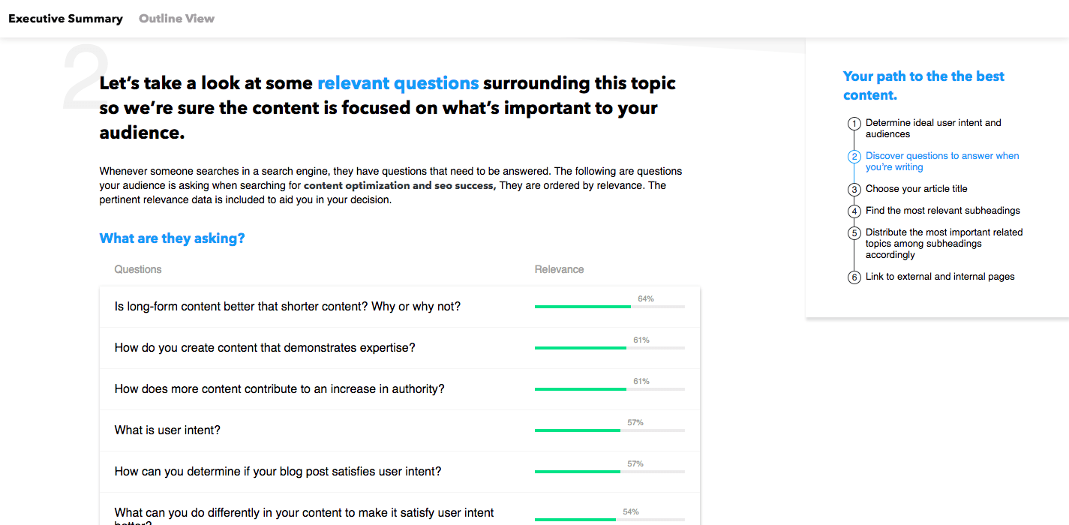Jump to 'Find the most relevant subheadings'
Screen dimensions: 1069x525
(x=942, y=211)
